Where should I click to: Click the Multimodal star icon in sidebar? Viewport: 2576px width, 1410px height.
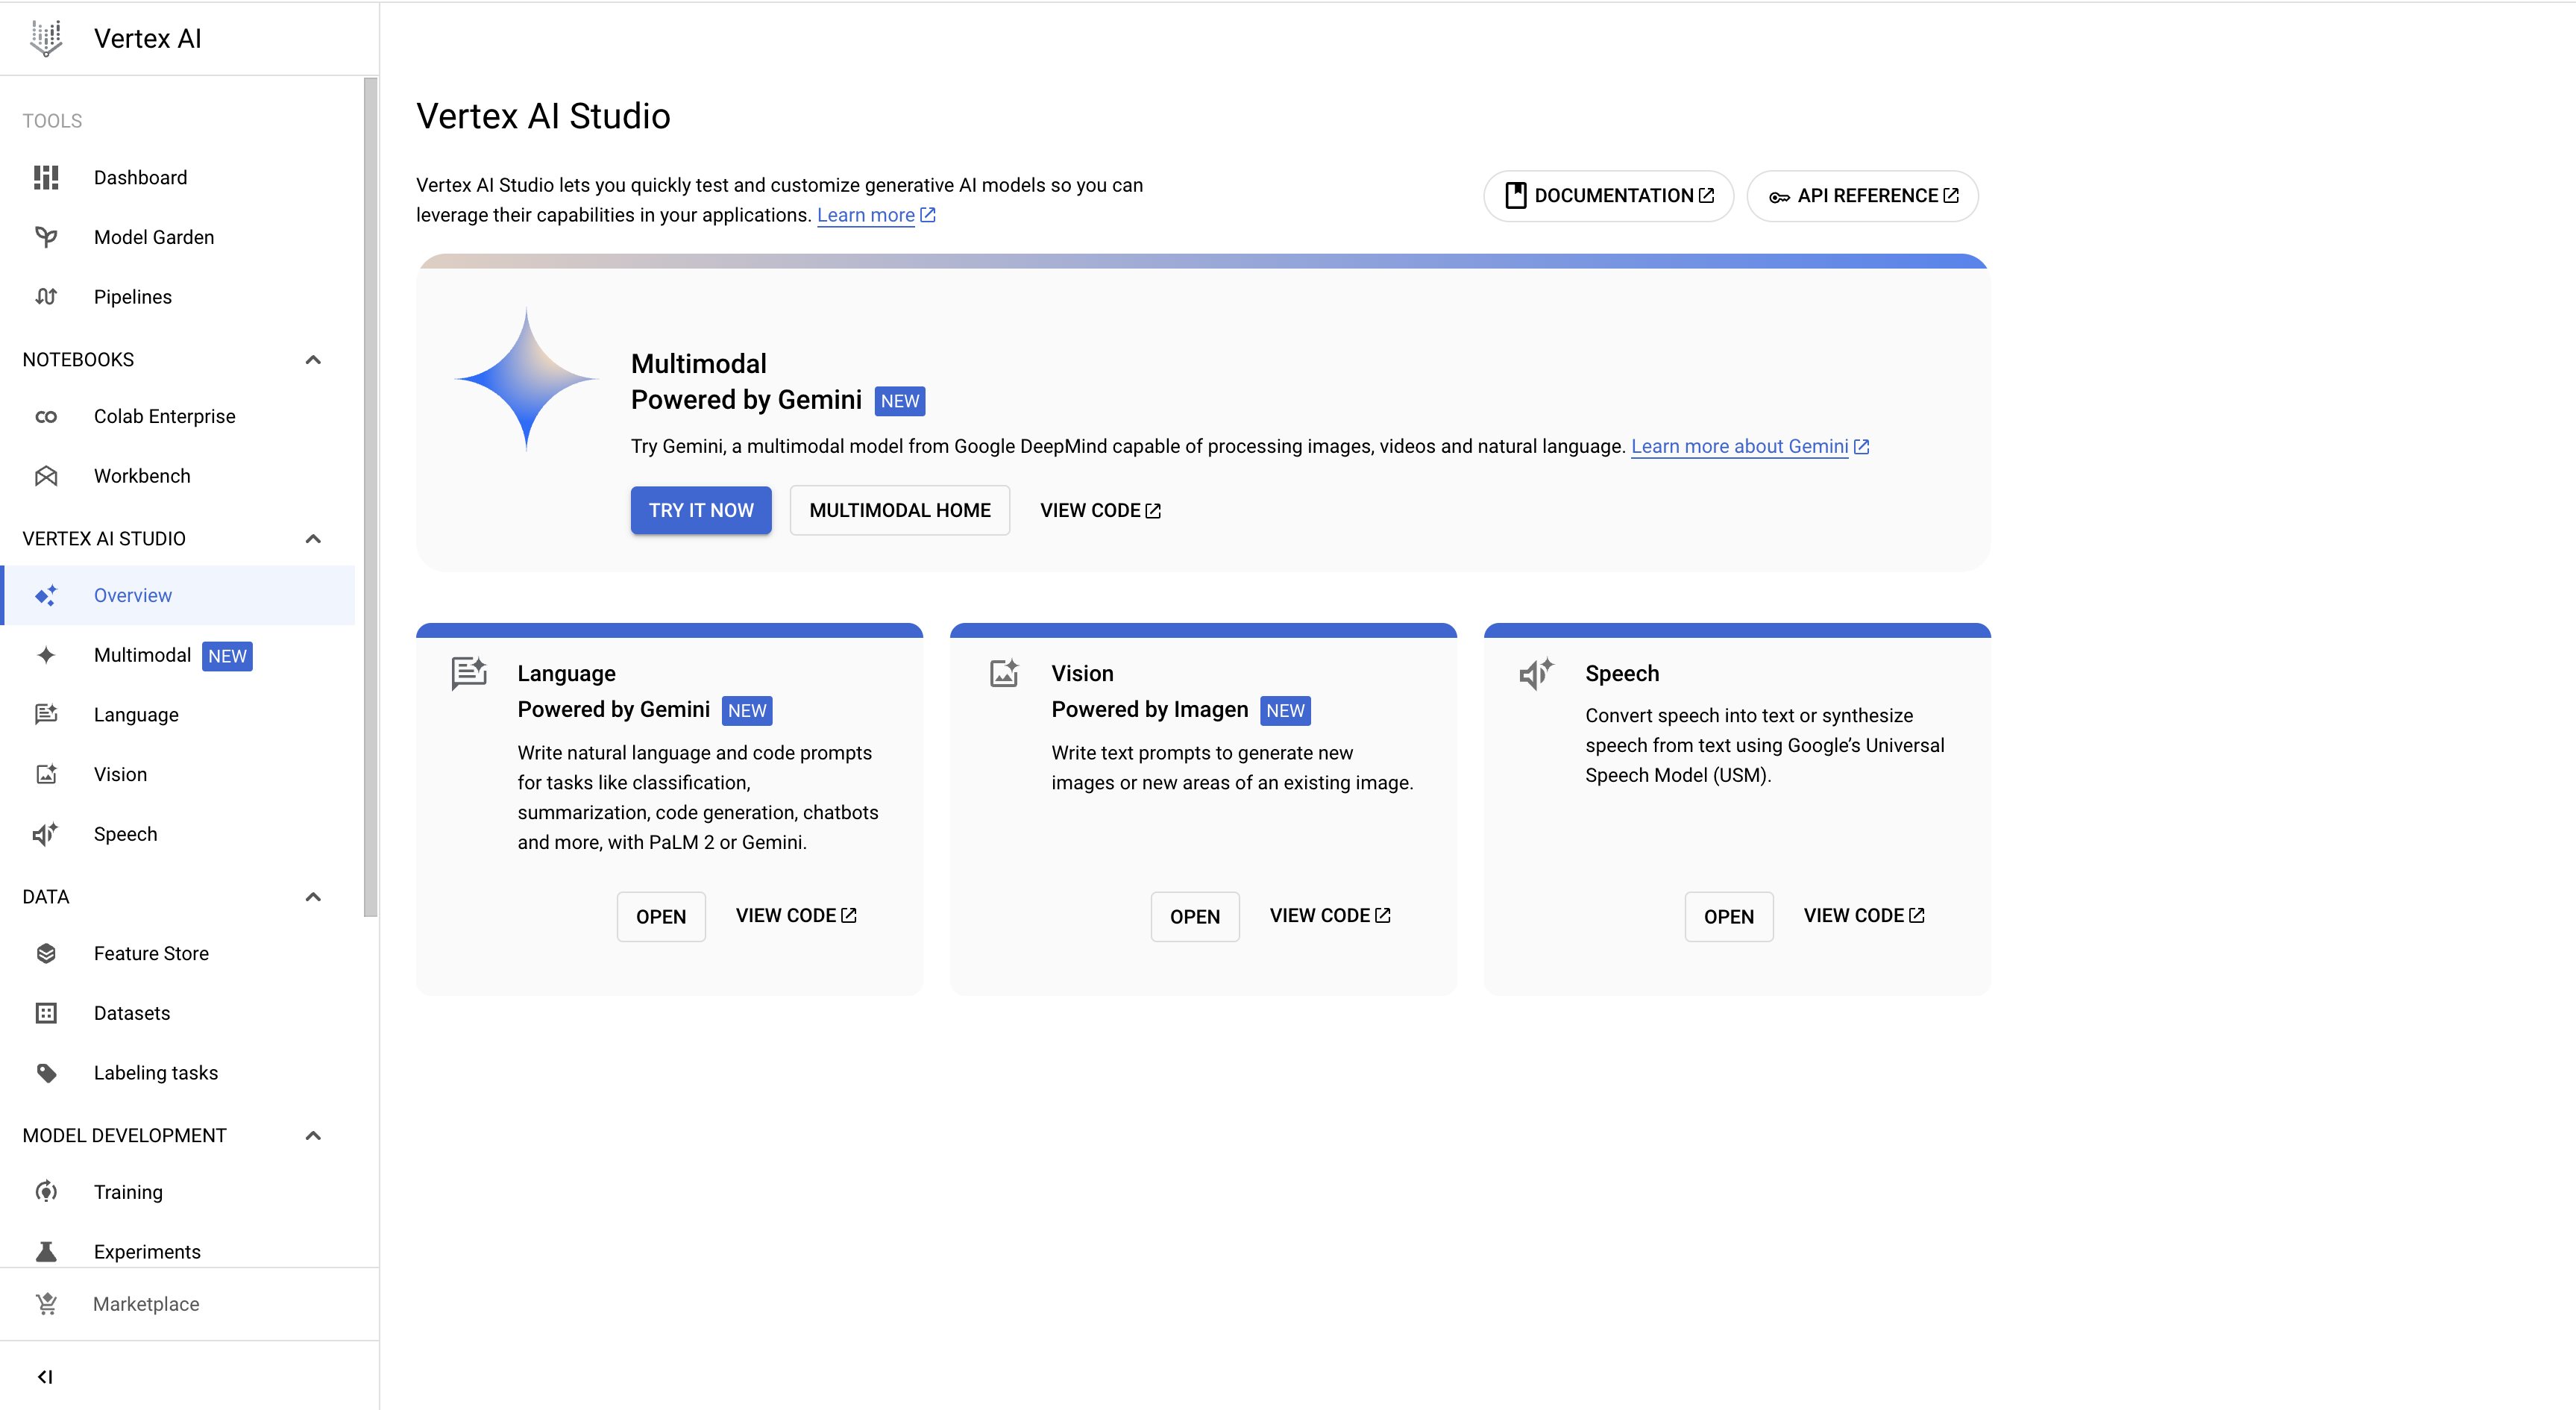[46, 655]
